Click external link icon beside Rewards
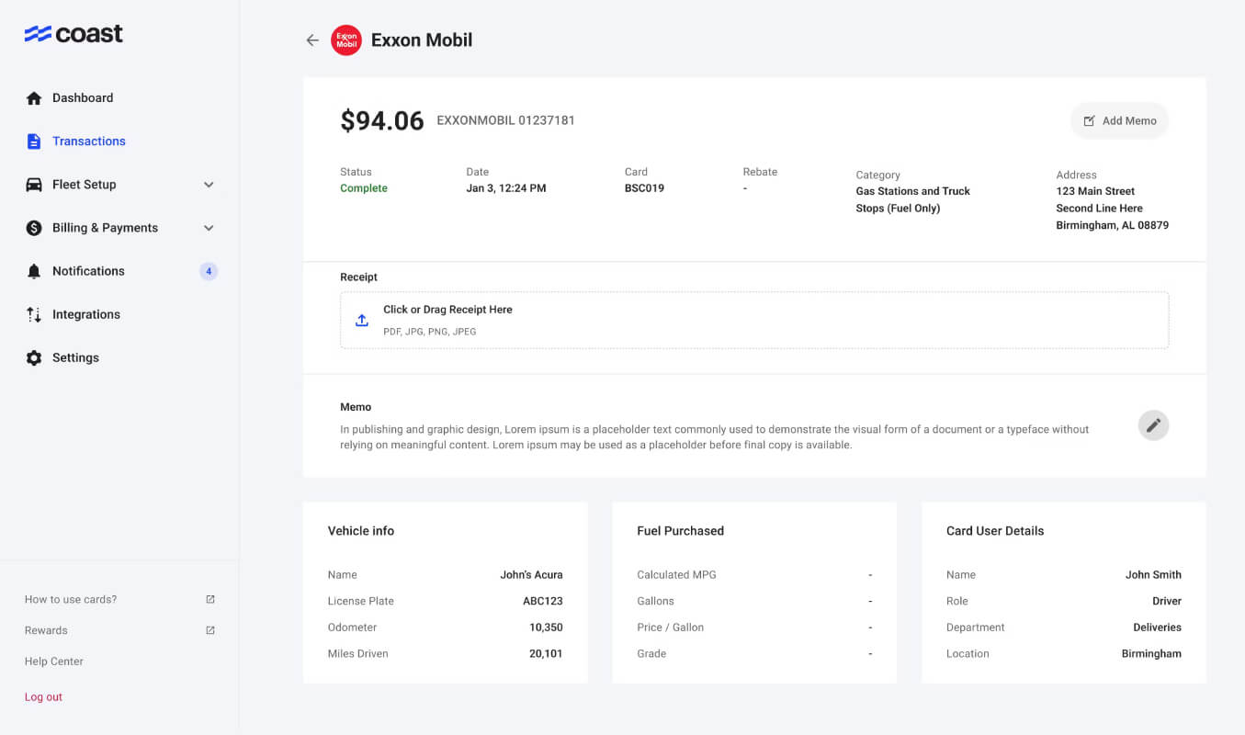The image size is (1245, 735). [x=210, y=630]
